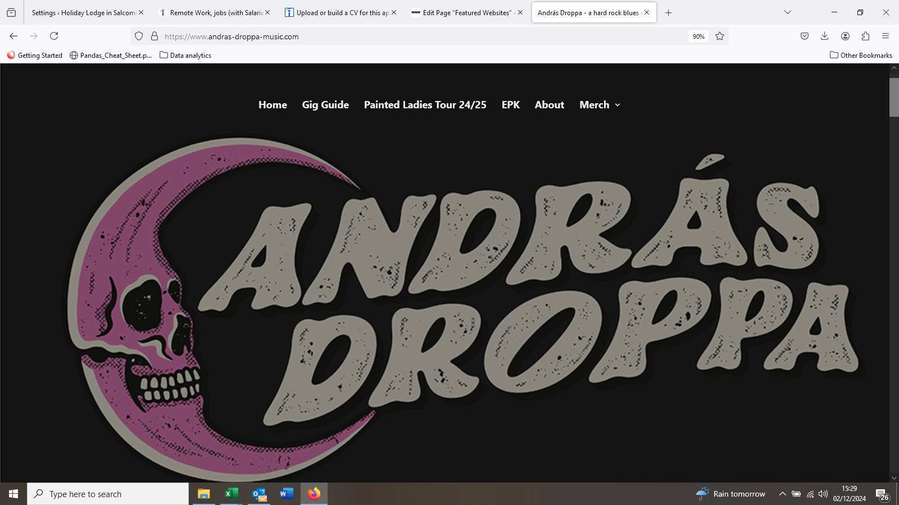The width and height of the screenshot is (899, 505).
Task: Bookmark this page with the star icon
Action: click(x=720, y=36)
